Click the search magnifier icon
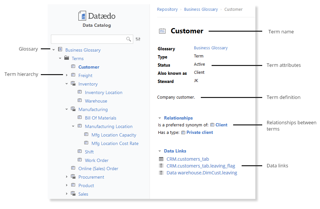Viewport: 320px width, 209px height. 128,39
